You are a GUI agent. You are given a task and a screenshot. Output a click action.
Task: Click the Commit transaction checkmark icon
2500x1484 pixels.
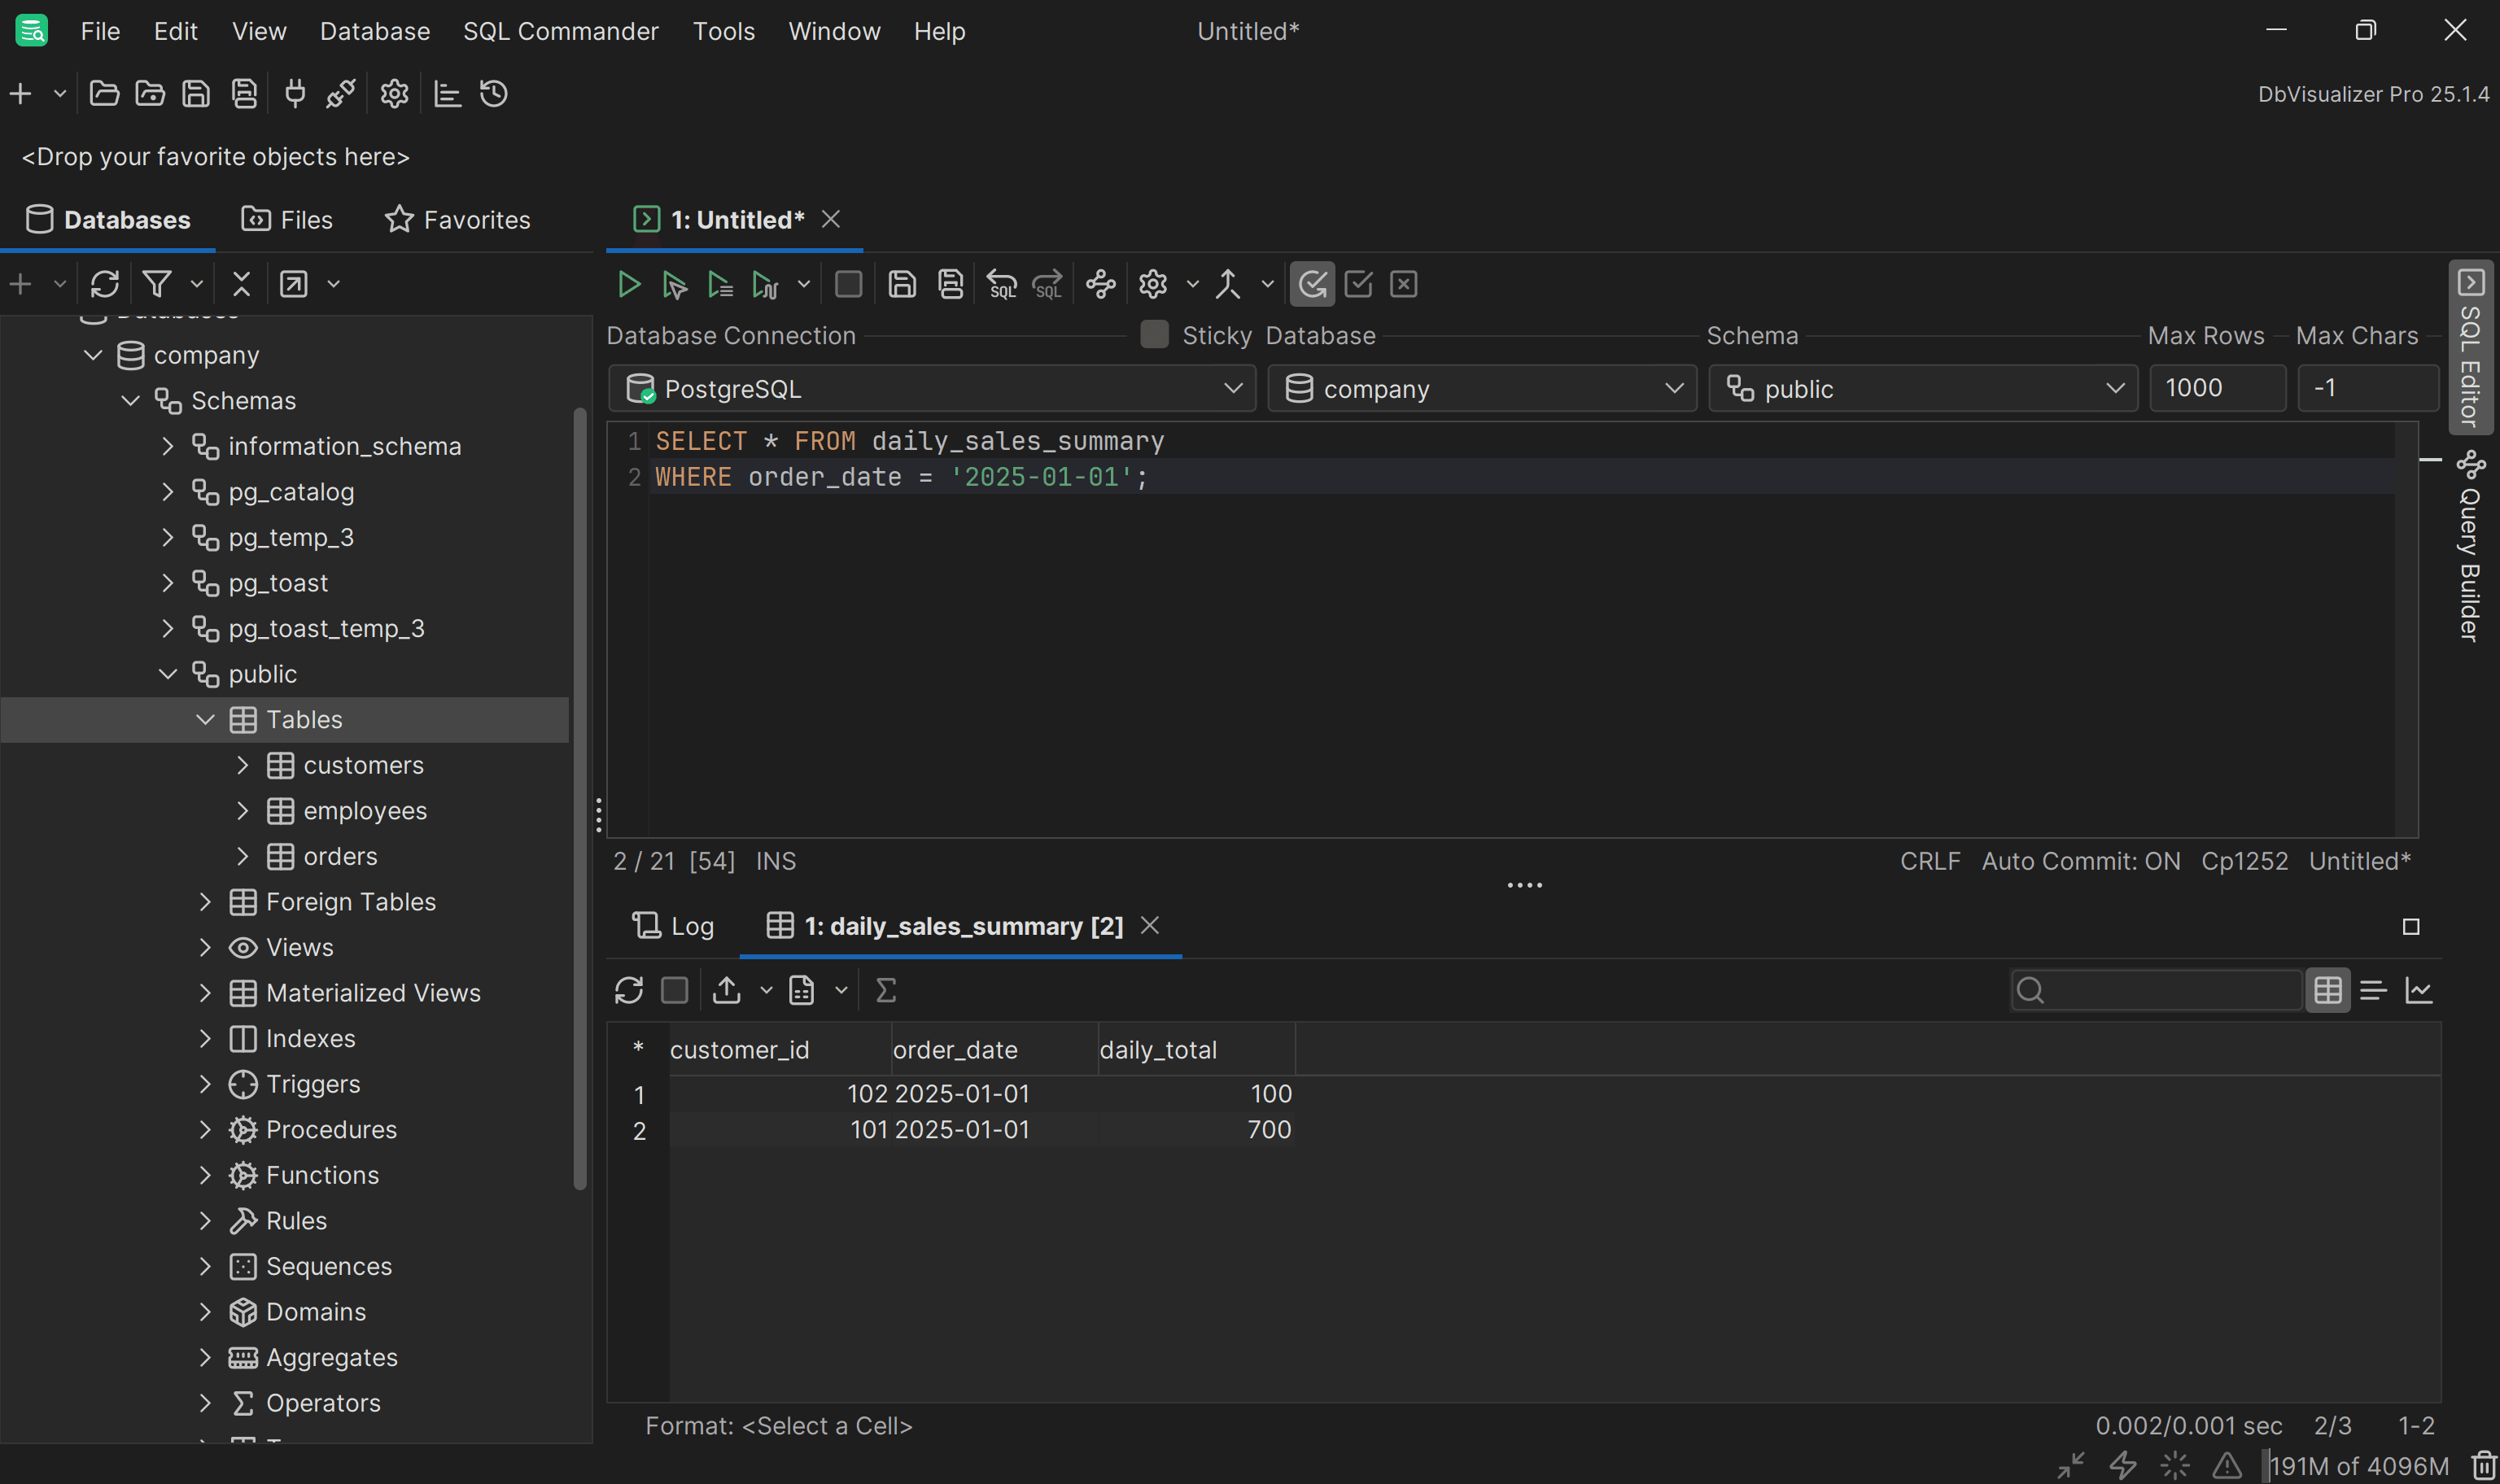point(1358,285)
